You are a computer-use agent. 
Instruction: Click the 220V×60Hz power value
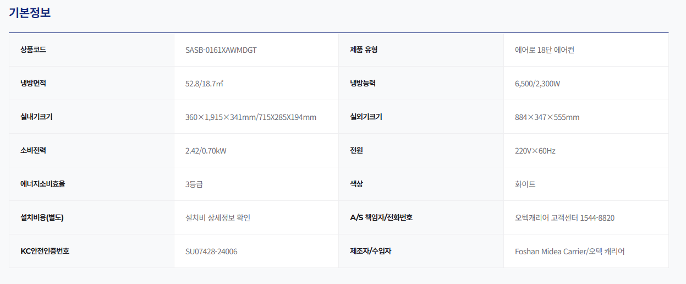(535, 151)
